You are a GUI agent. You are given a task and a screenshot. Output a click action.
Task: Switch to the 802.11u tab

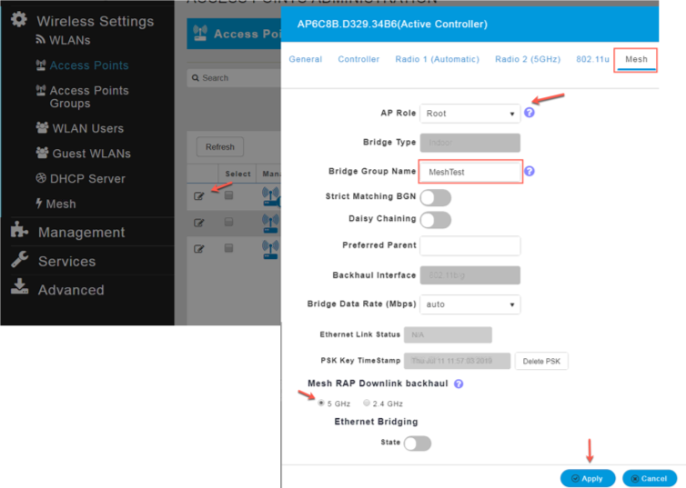[591, 59]
